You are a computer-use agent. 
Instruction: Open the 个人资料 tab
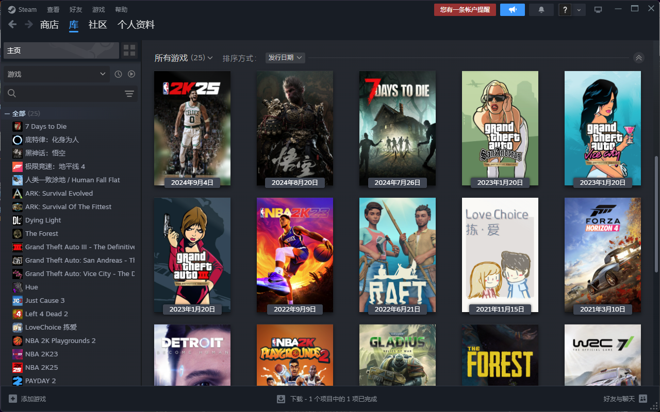[136, 25]
